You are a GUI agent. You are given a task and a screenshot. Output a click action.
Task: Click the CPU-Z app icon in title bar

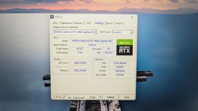tap(52, 17)
